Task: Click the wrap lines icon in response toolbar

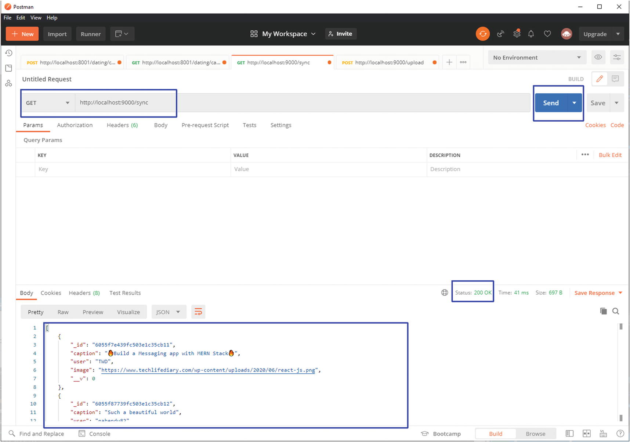Action: tap(198, 312)
